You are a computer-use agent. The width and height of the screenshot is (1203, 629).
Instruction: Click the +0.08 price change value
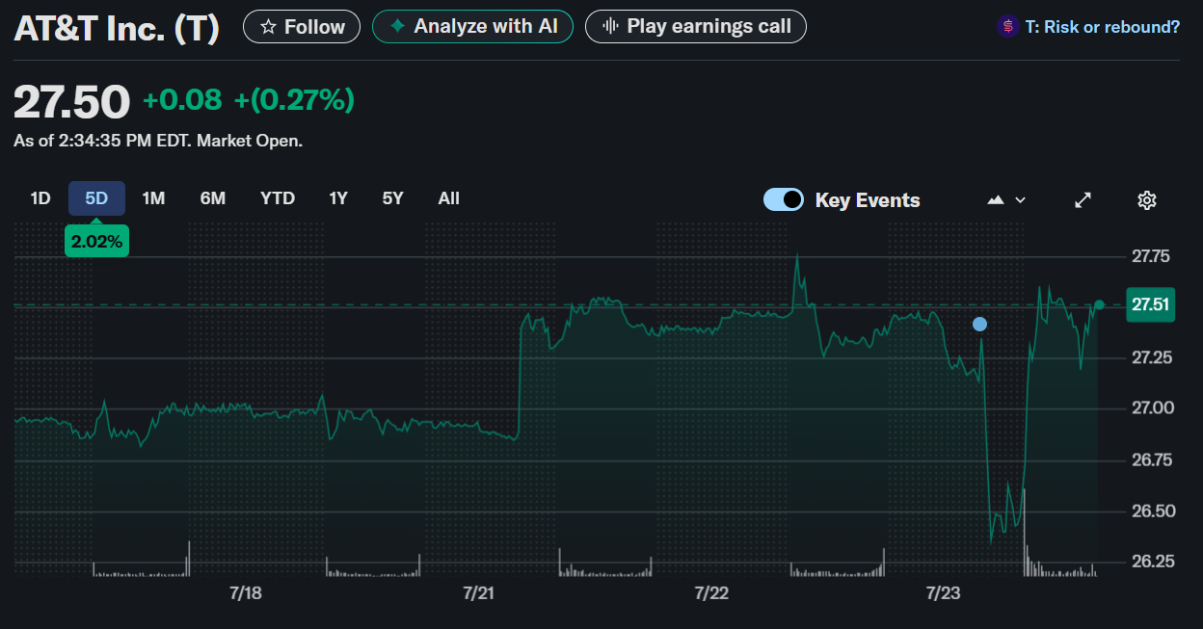182,99
